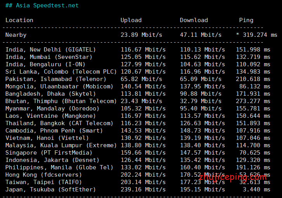282x198 pixels.
Task: Click the Download column header
Action: click(x=194, y=20)
